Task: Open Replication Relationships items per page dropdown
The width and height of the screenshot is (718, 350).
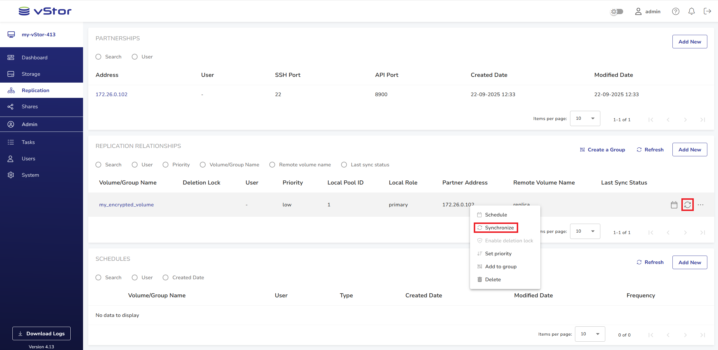Action: click(x=585, y=231)
